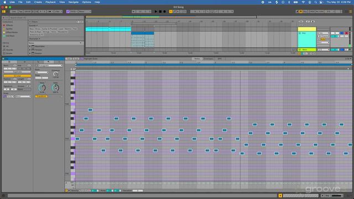The height and width of the screenshot is (199, 354).
Task: Toggle the yellow MIDI Arrangement Overdub icon
Action: [171, 12]
